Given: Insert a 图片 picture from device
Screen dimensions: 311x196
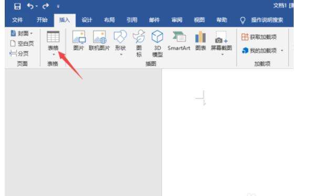Looking at the screenshot, I should [79, 41].
